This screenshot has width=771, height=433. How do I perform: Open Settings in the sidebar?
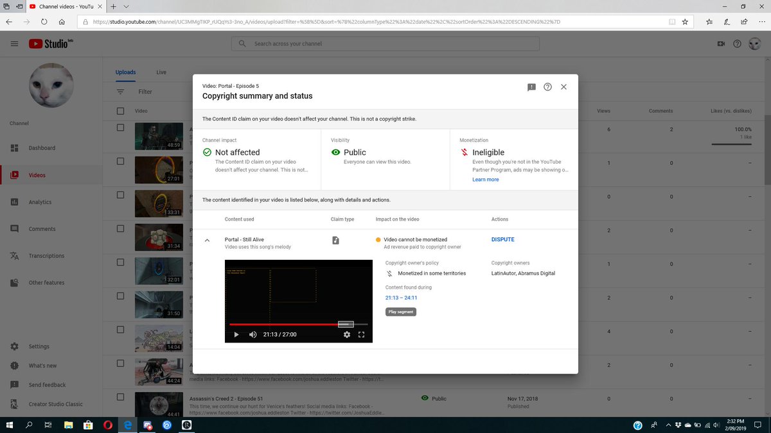51,346
